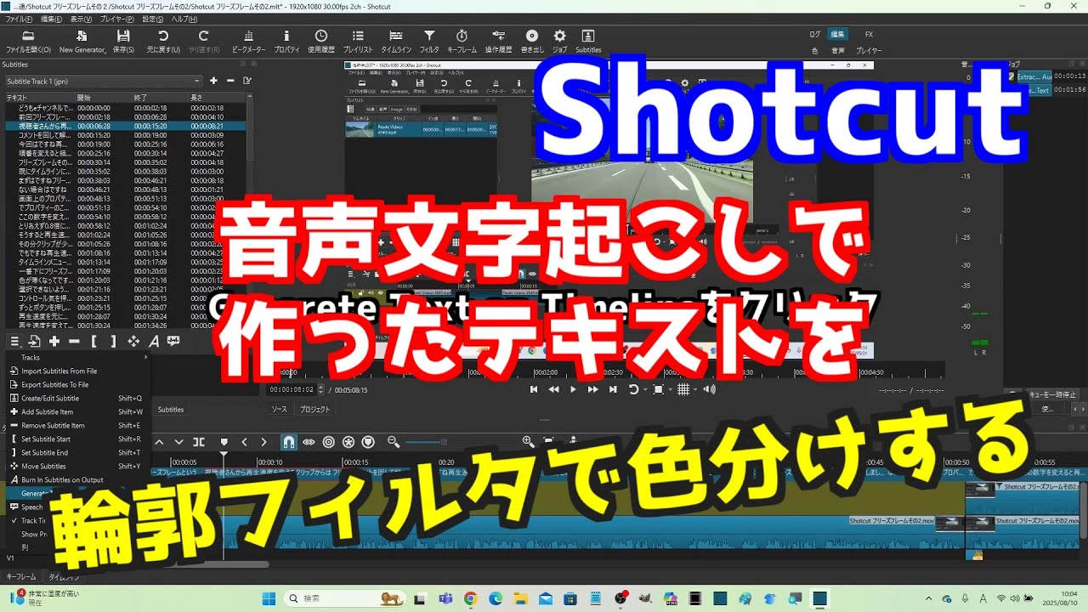
Task: Toggle the ripple button in timeline toolbar
Action: (329, 442)
